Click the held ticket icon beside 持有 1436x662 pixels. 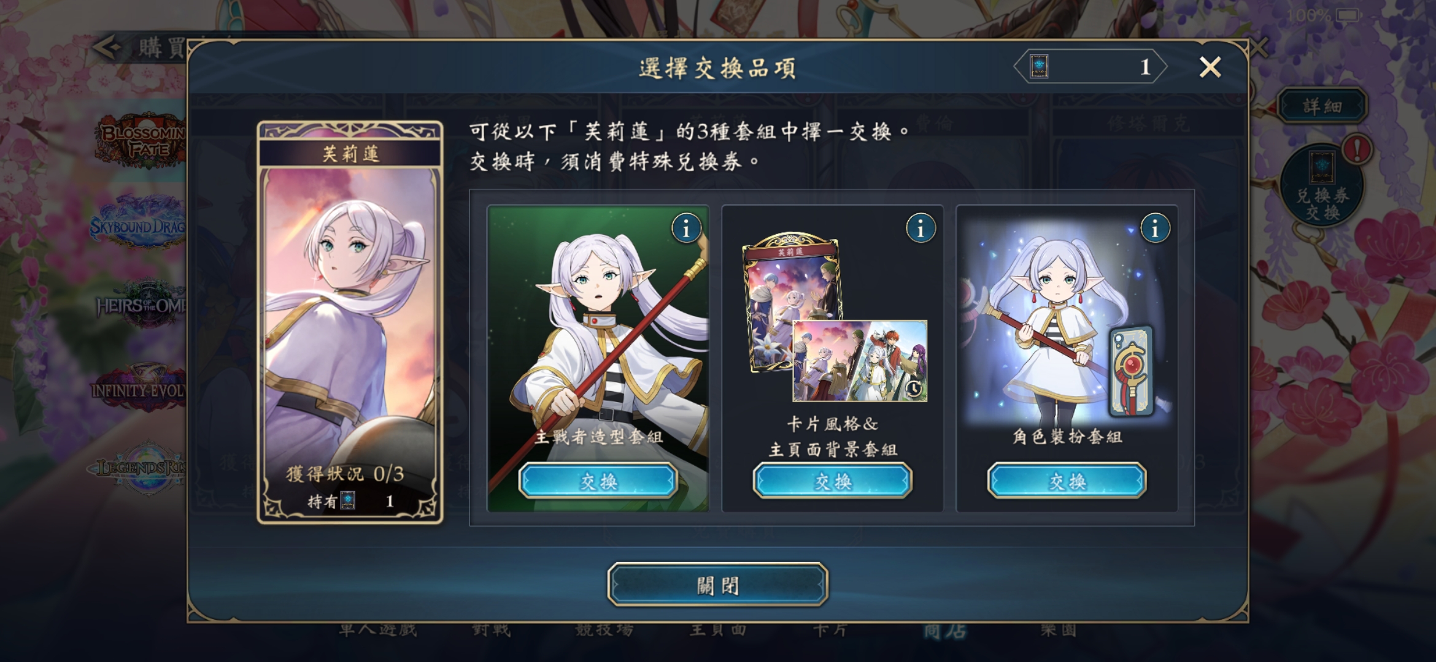pos(348,501)
